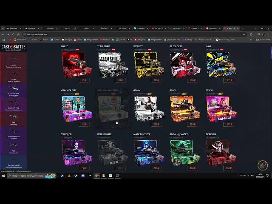Click the 300 ₽ Vitality price button

pos(157,80)
